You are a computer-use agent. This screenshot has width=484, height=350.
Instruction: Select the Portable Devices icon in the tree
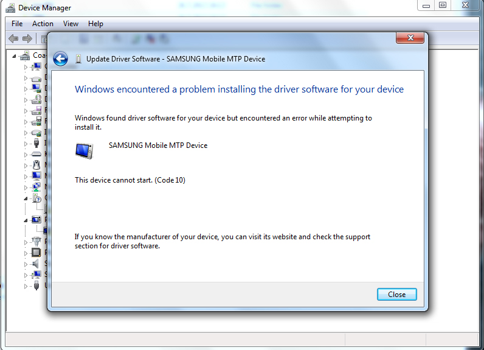(36, 220)
